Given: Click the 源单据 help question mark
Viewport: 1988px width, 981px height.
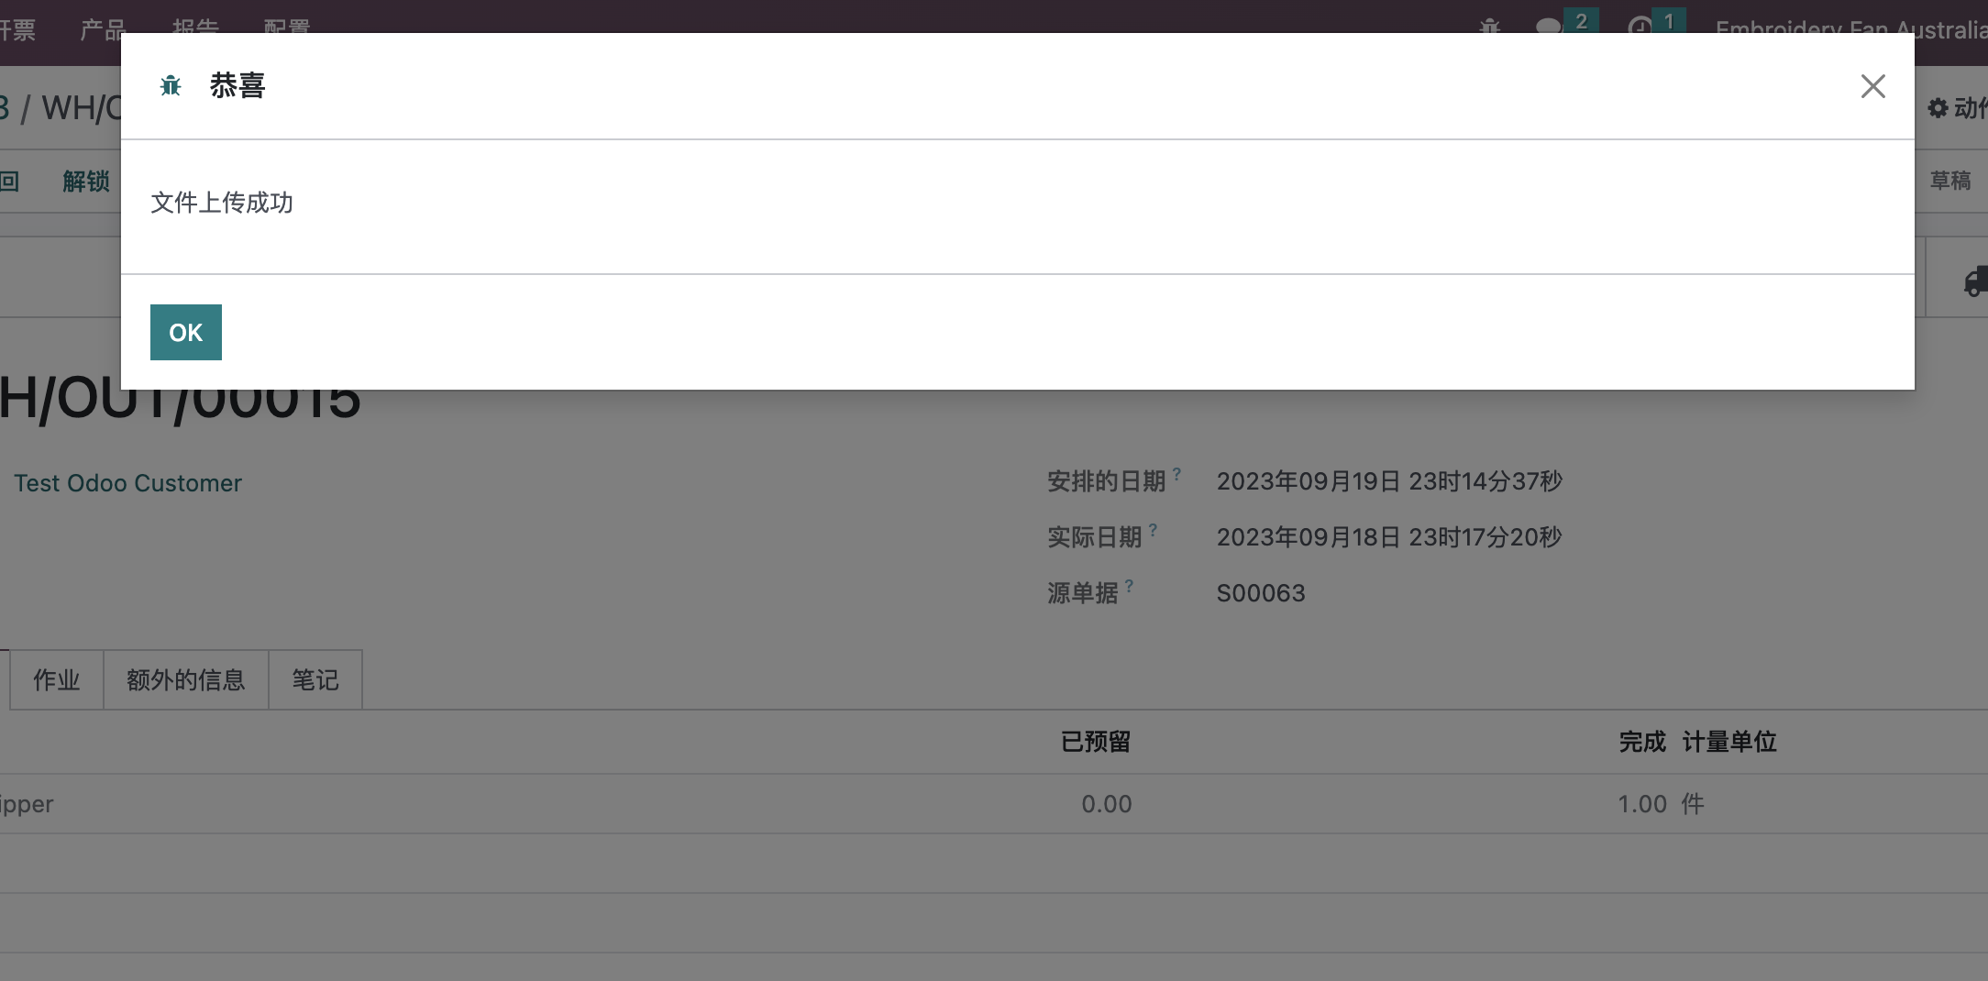Looking at the screenshot, I should click(x=1129, y=585).
